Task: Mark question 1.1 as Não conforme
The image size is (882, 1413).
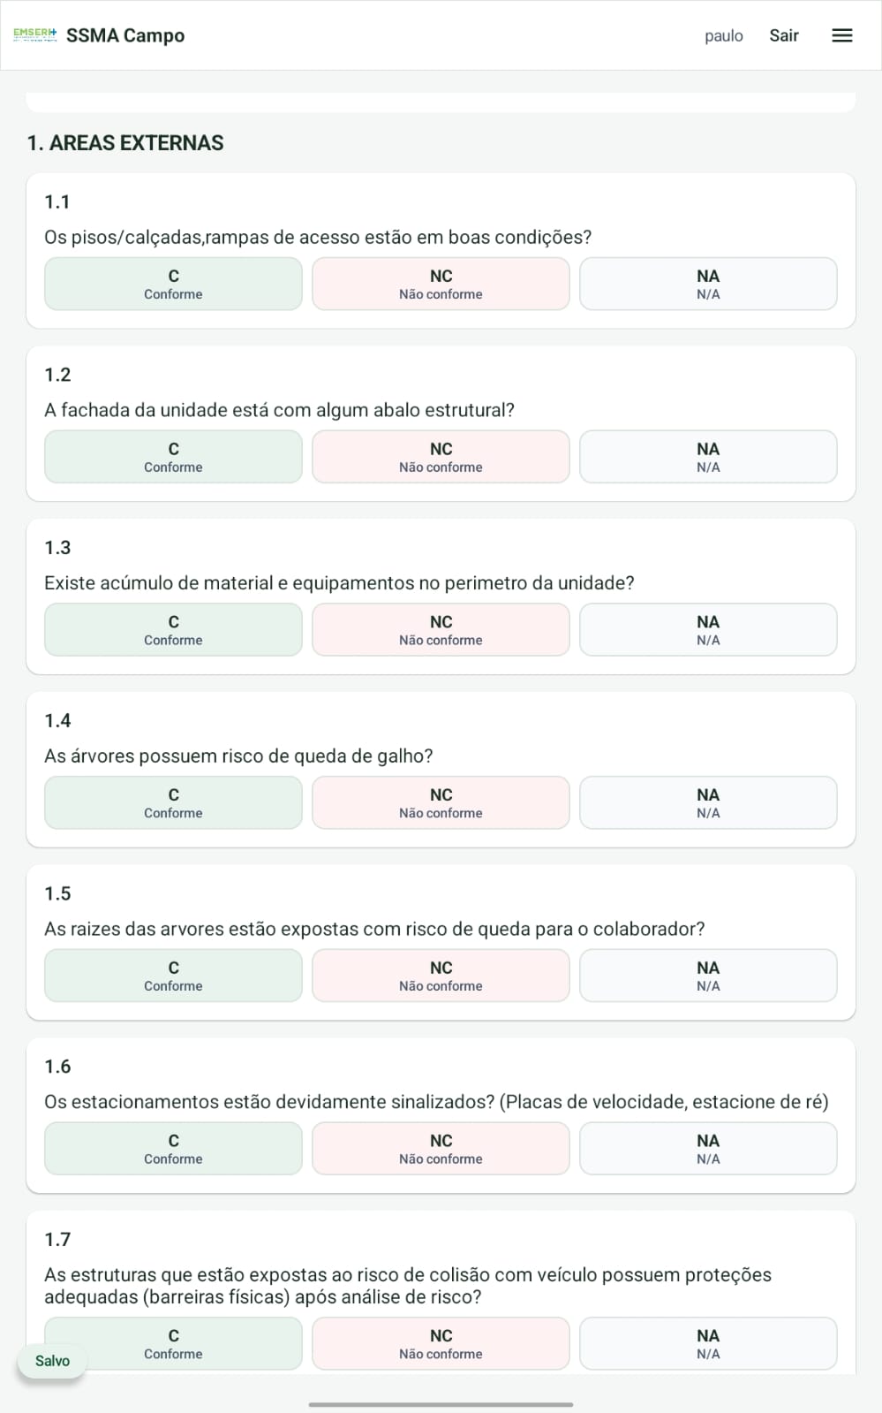Action: pos(441,284)
